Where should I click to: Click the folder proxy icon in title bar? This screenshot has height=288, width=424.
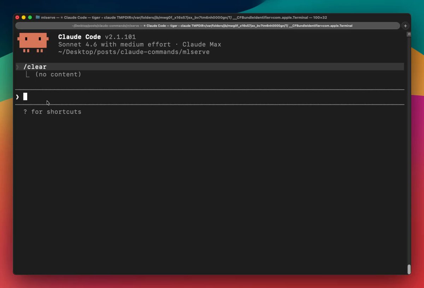(37, 17)
